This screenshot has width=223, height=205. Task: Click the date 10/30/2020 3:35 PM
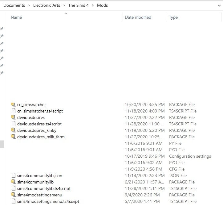145,104
